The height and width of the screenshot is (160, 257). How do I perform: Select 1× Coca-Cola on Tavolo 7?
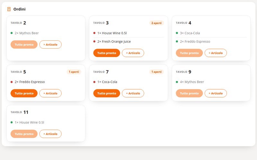tap(107, 82)
